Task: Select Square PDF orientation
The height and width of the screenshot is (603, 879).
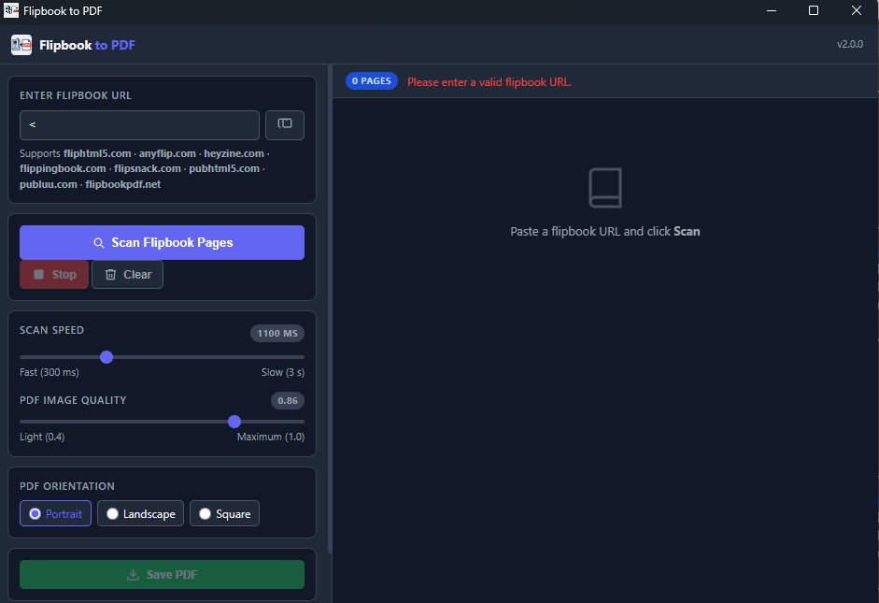Action: tap(224, 513)
